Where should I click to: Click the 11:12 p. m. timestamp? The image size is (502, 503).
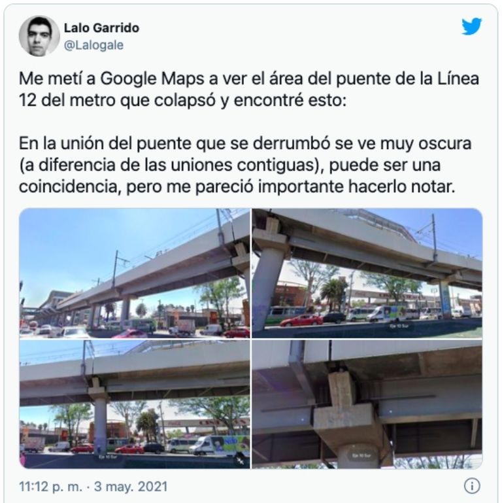(50, 486)
